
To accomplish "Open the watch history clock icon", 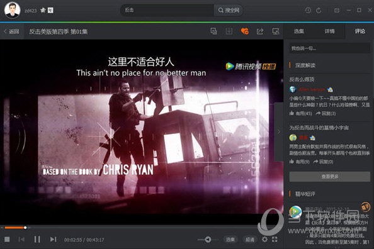I will [x=308, y=10].
